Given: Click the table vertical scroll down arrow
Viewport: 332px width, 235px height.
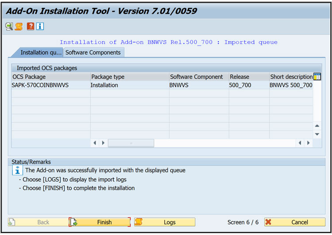Looking at the screenshot, I should tap(317, 134).
